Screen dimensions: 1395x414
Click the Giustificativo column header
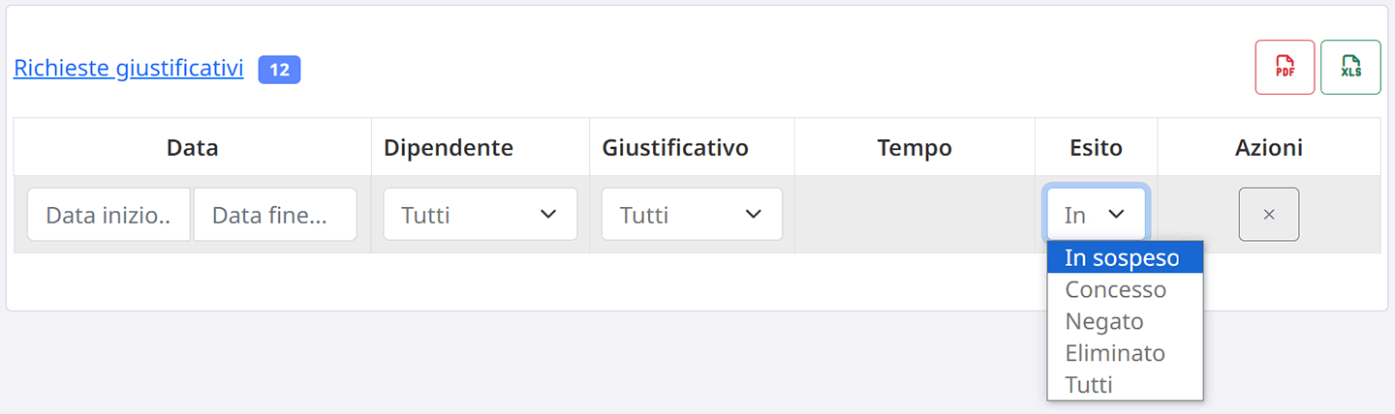tap(675, 148)
